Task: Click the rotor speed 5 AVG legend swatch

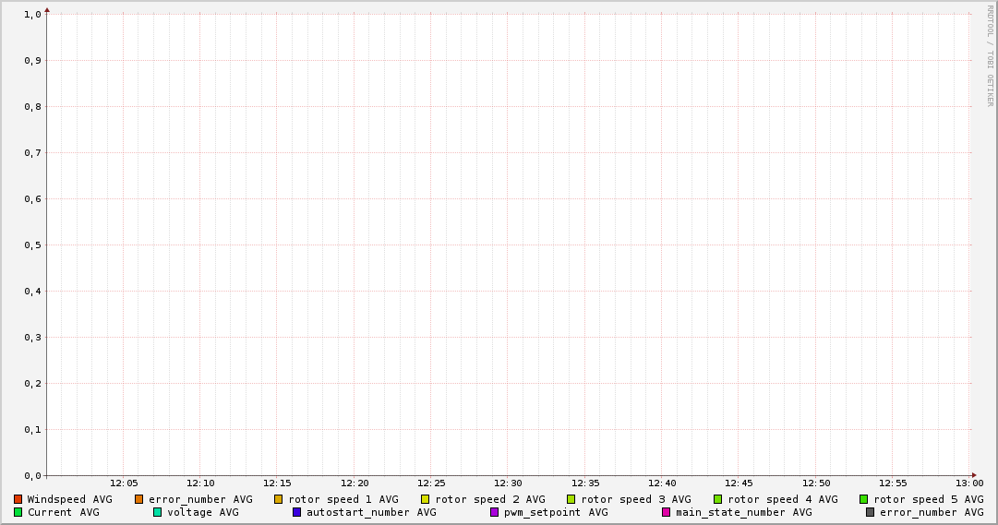Action: pos(864,499)
